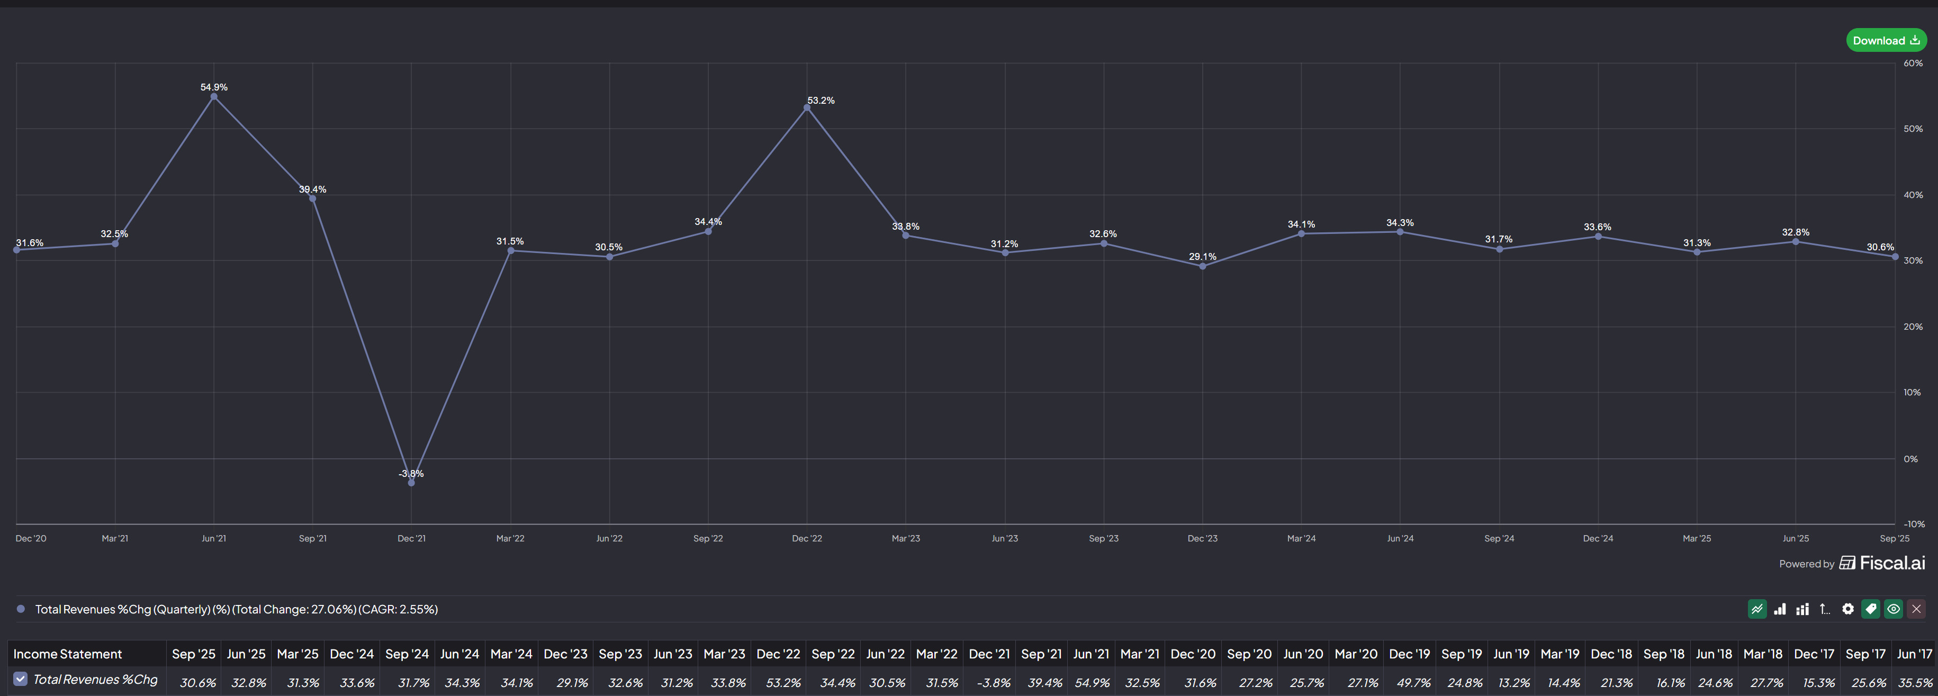Click the axis arrow icon in legend row
The width and height of the screenshot is (1938, 696).
pos(1824,609)
